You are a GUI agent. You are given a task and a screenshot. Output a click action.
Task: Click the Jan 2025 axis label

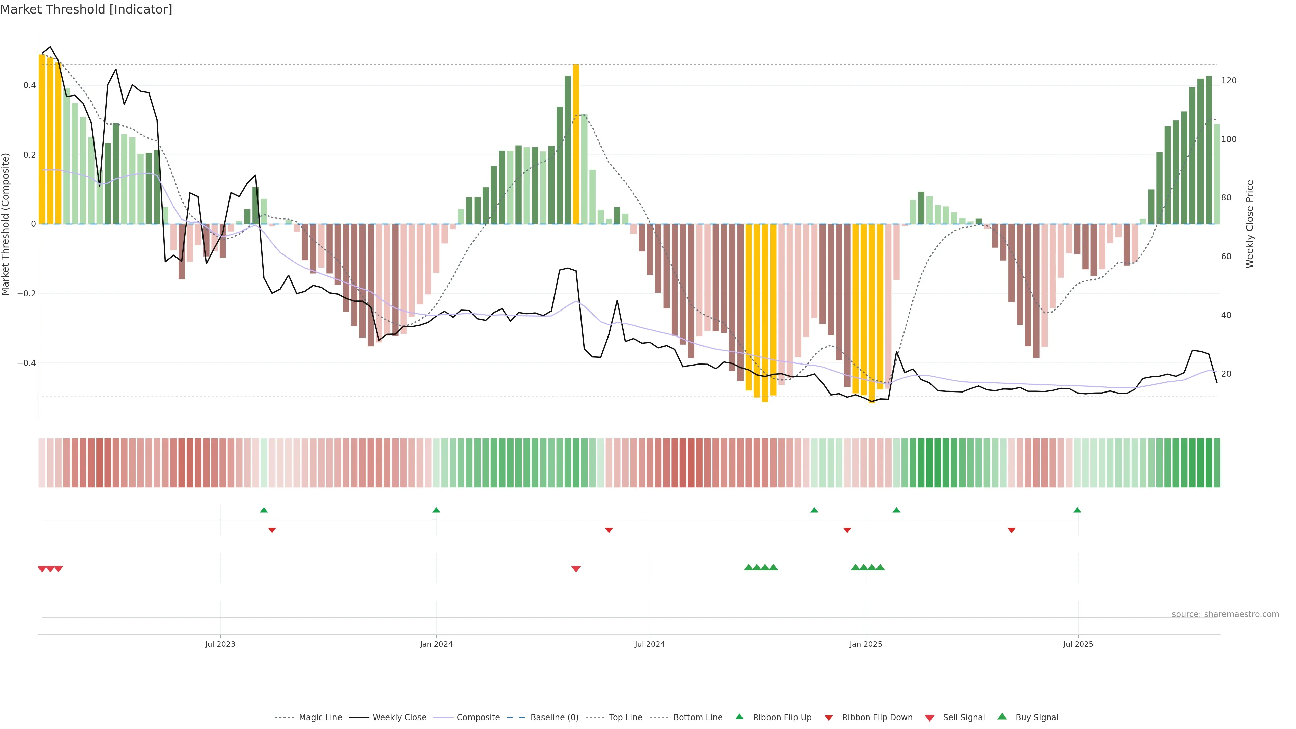(865, 644)
